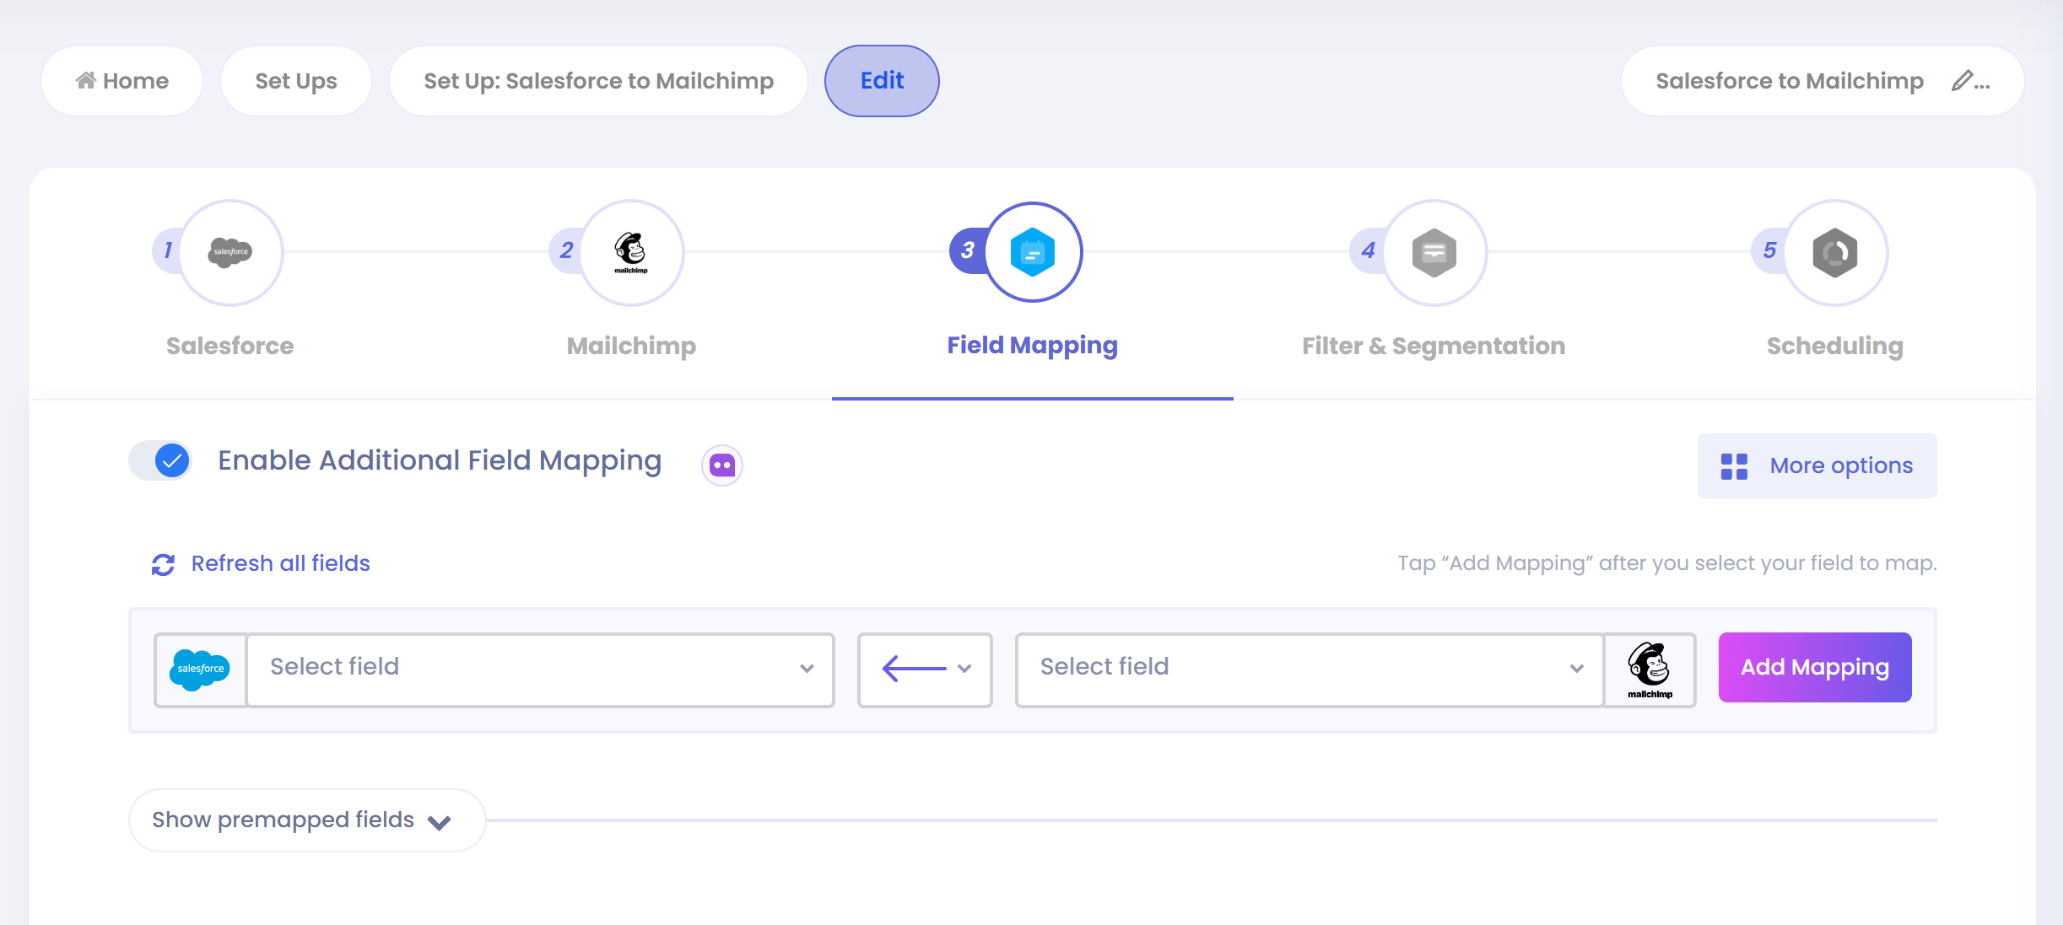The height and width of the screenshot is (925, 2063).
Task: Click the Salesforce cloud step icon
Action: 230,252
